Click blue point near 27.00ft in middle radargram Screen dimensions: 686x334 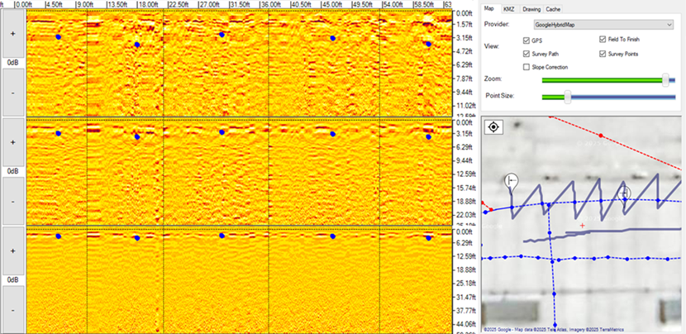[x=222, y=132]
